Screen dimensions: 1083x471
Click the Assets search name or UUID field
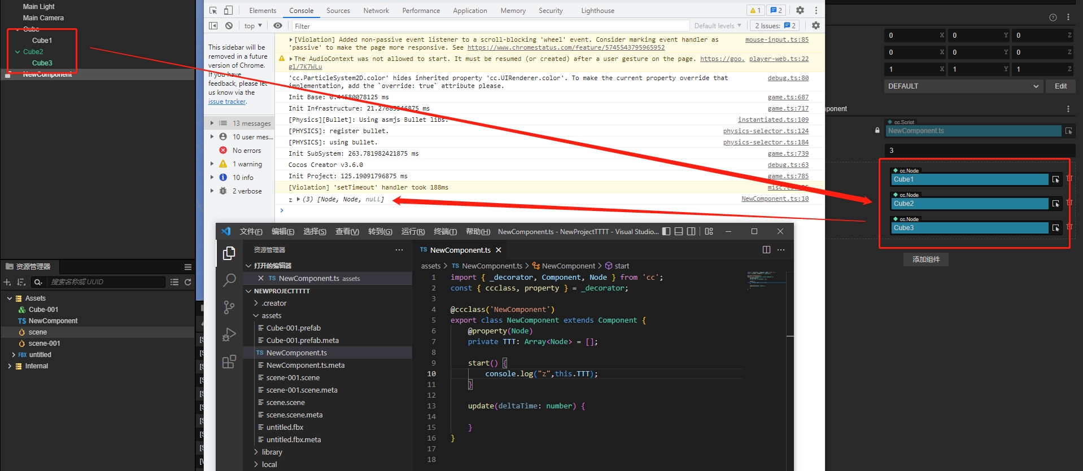(x=106, y=282)
